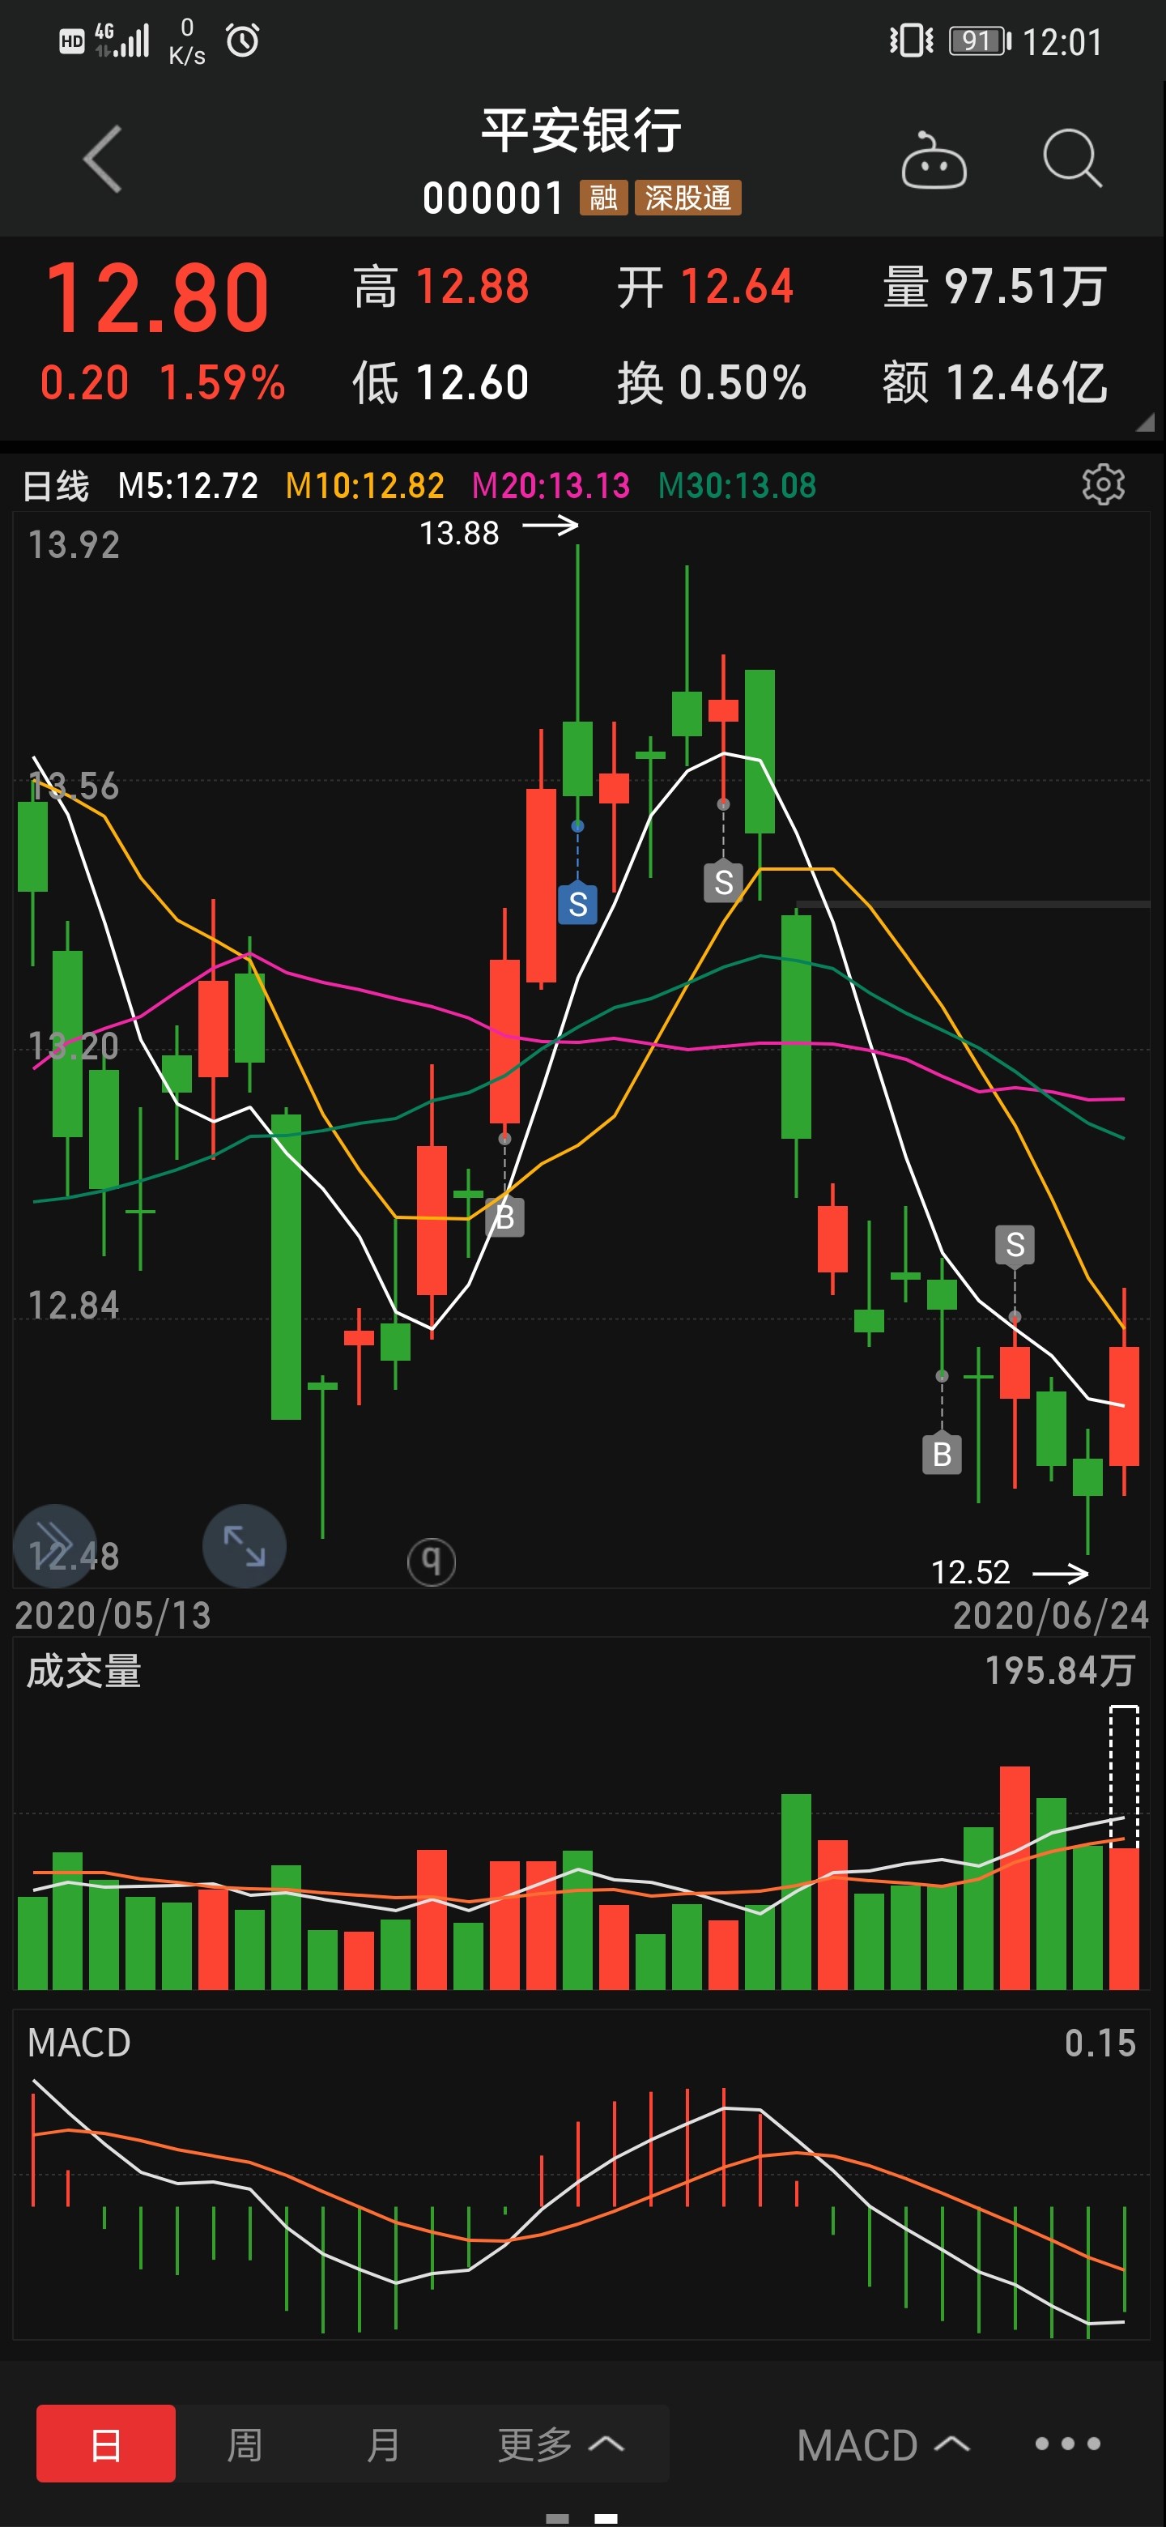Tap the 日线 chart type label

click(x=56, y=486)
